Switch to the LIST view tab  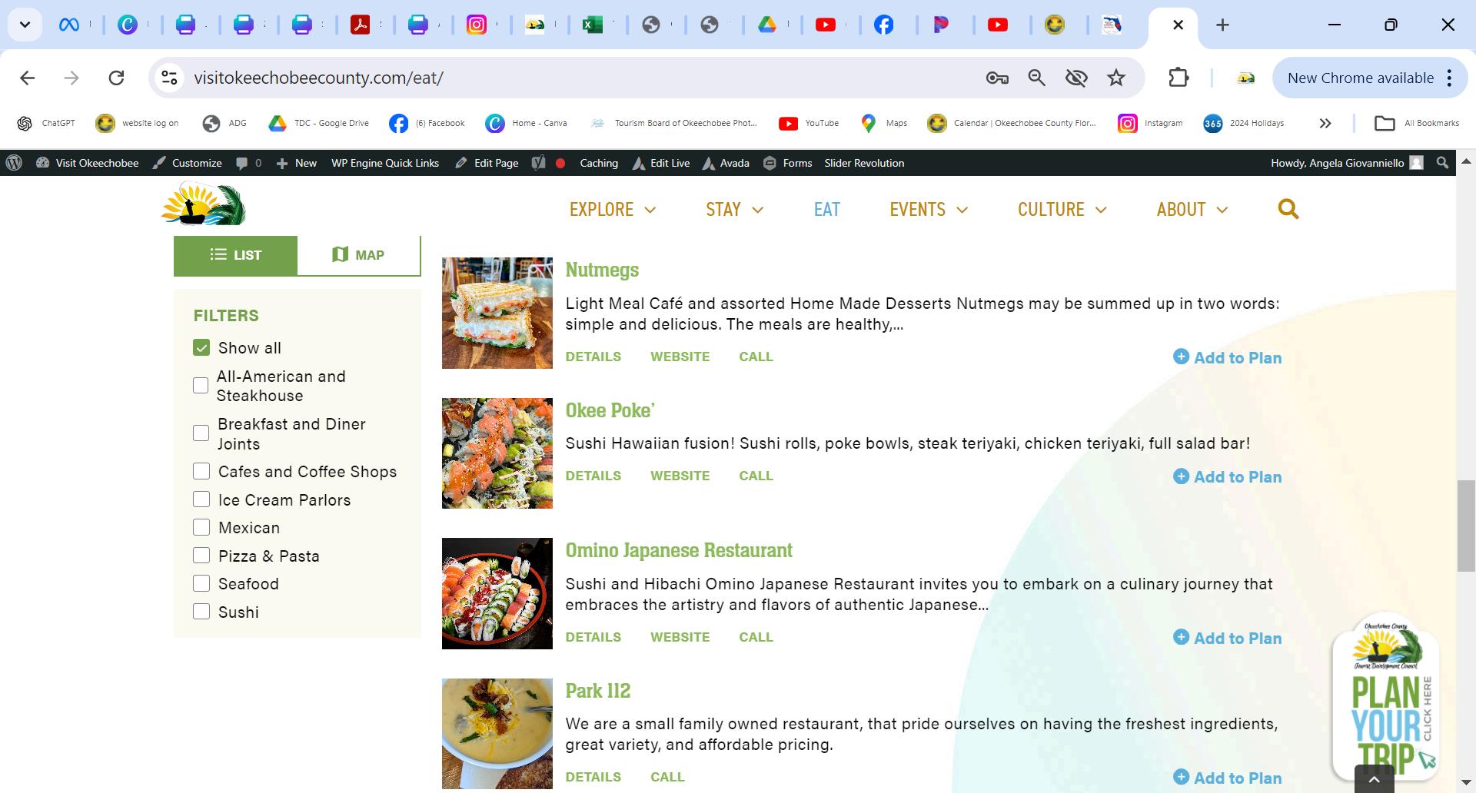[x=235, y=255]
